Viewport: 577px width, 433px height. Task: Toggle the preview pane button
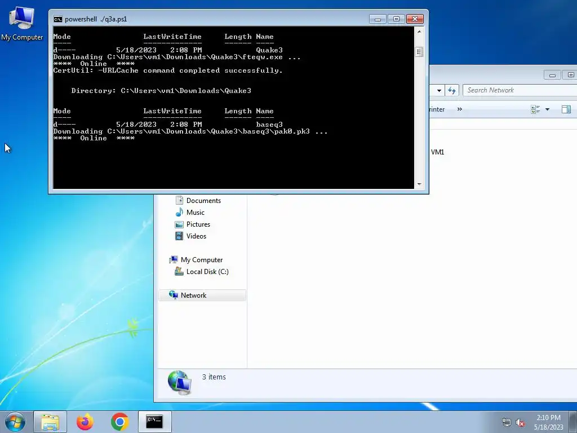(x=566, y=109)
